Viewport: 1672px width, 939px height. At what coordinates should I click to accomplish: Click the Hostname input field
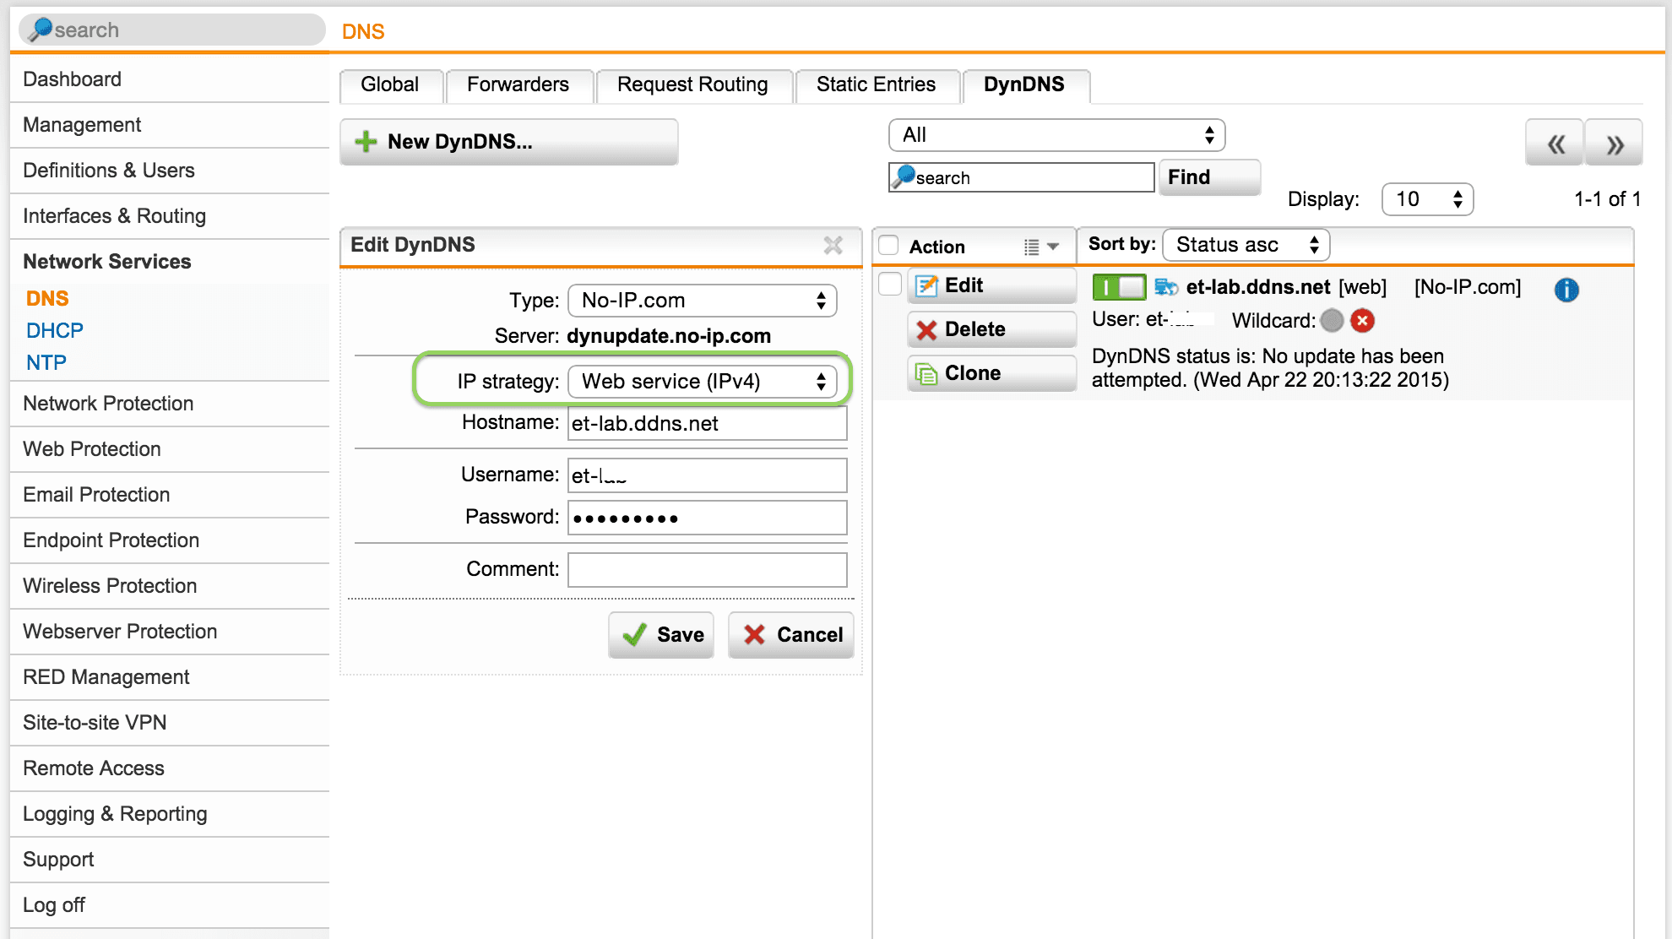pos(708,424)
